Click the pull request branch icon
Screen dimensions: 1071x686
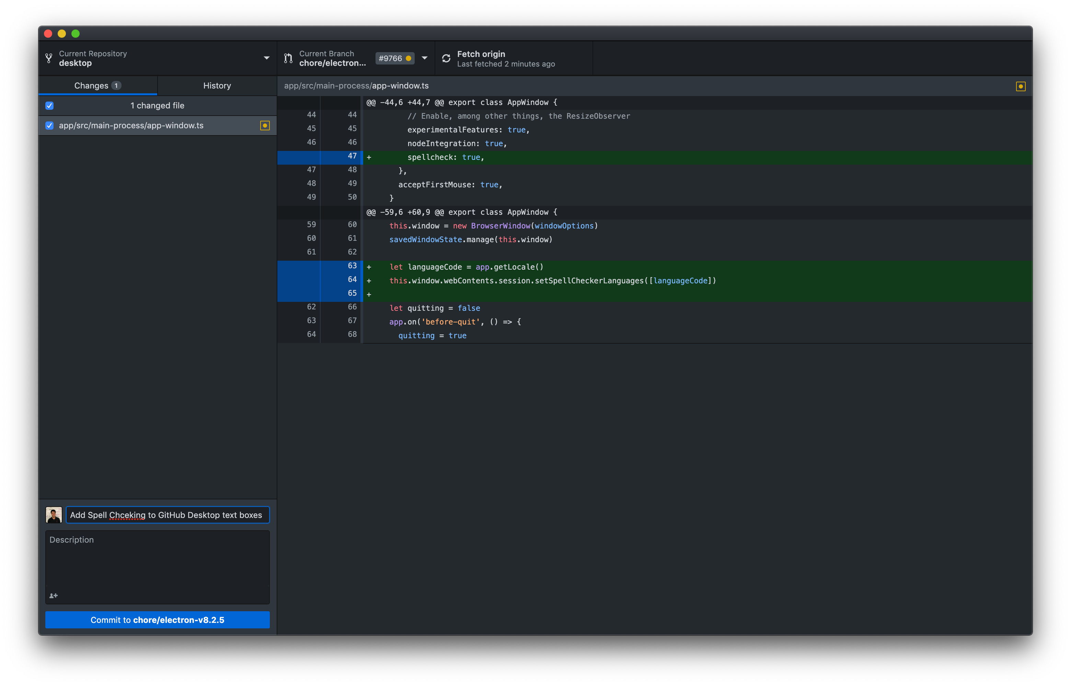(288, 58)
